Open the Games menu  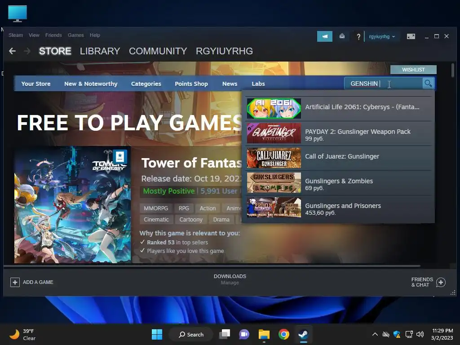75,35
